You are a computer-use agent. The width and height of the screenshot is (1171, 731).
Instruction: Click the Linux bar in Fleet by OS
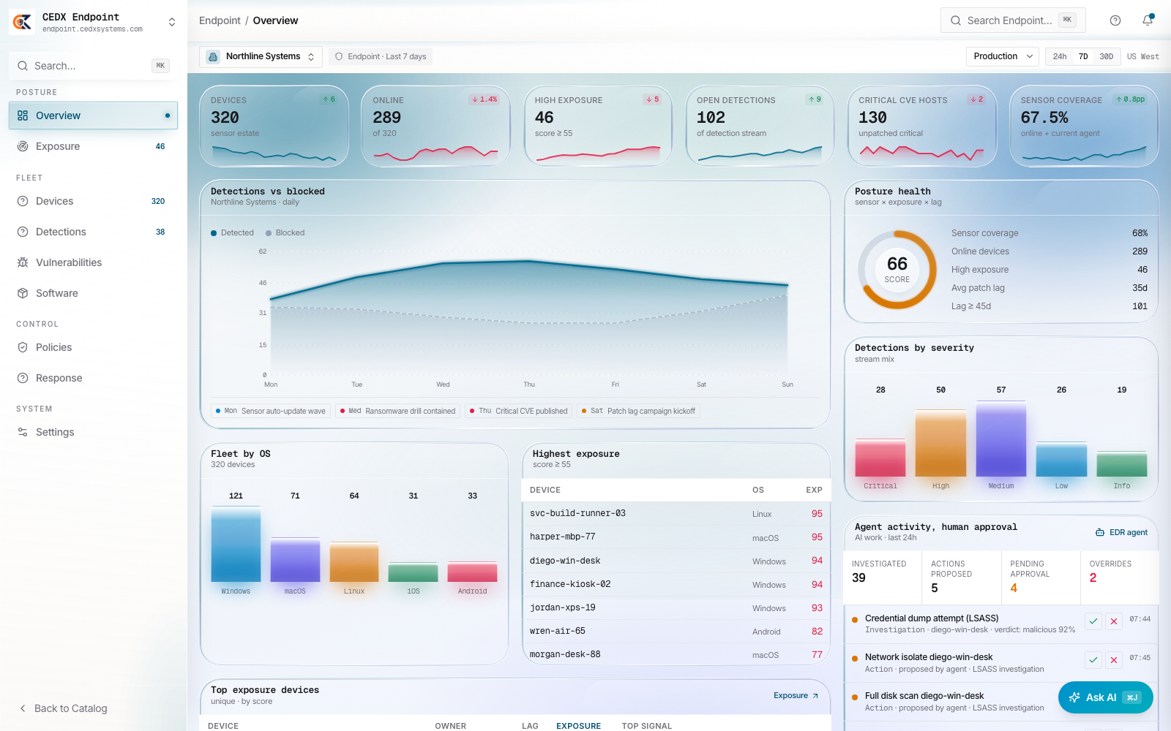(x=354, y=561)
